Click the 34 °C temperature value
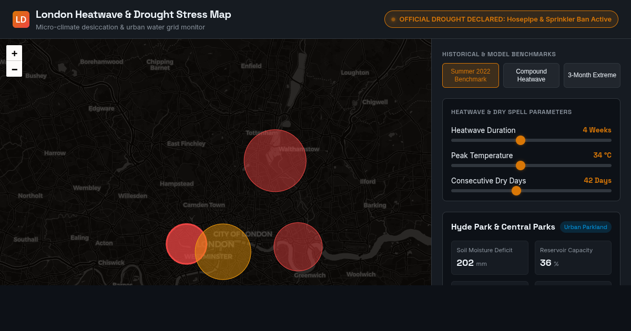Screen dimensions: 631x331 pos(602,155)
